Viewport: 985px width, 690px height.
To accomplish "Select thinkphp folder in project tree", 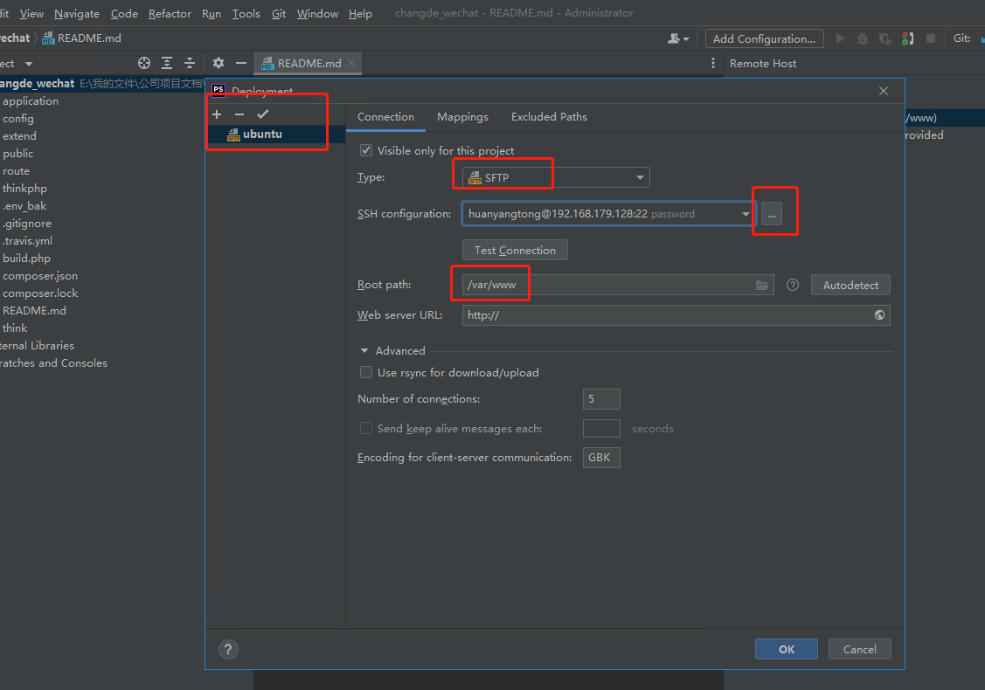I will point(24,189).
